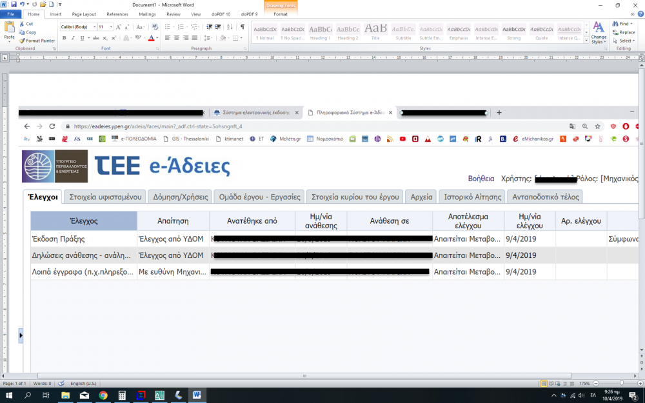Apply the Heading 2 style

point(348,32)
